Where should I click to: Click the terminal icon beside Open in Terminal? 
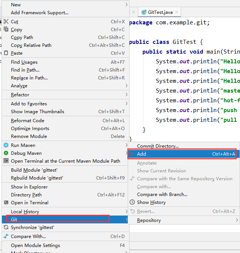click(6, 202)
